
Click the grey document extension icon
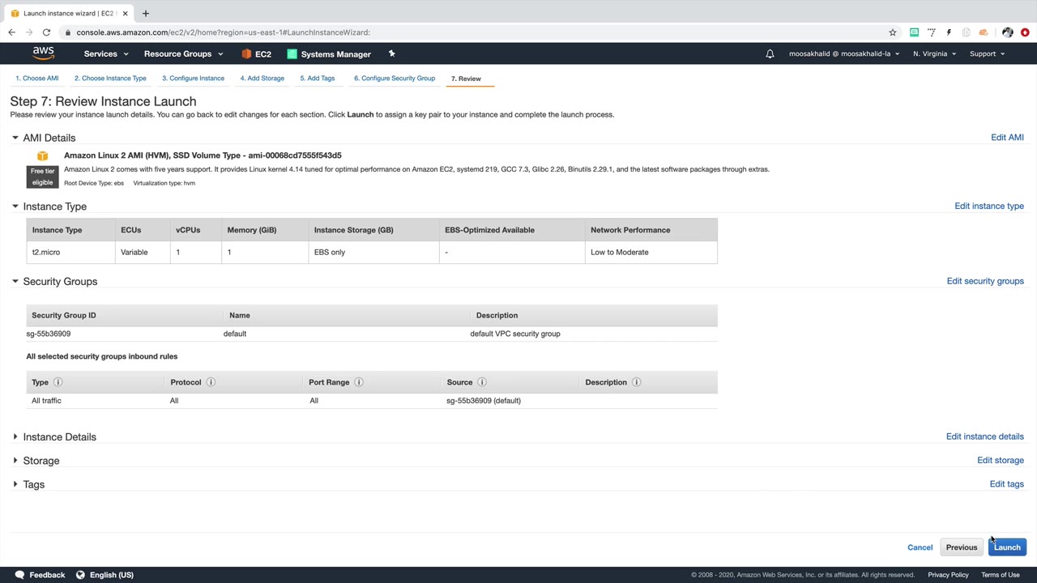point(966,32)
